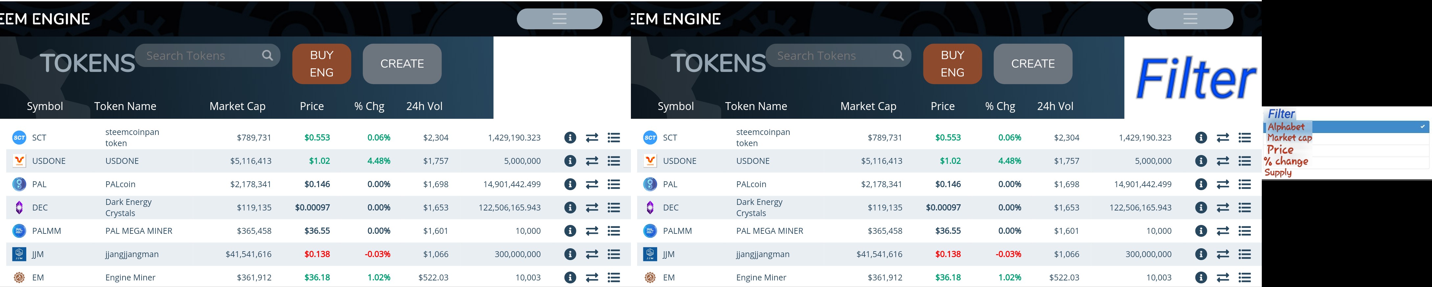Click JJM trade arrows on the right page
Viewport: 1432px width, 287px height.
click(x=1223, y=254)
